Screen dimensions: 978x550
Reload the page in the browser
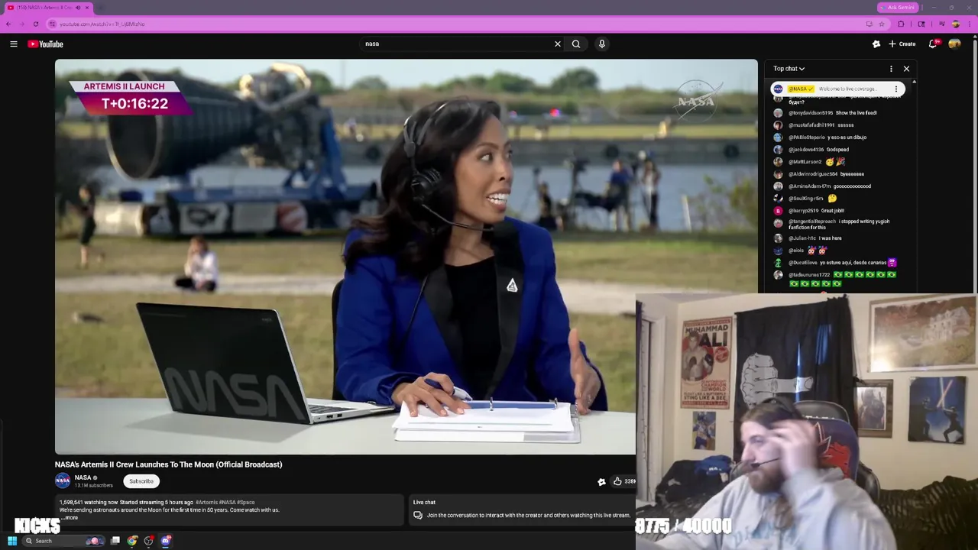tap(36, 24)
